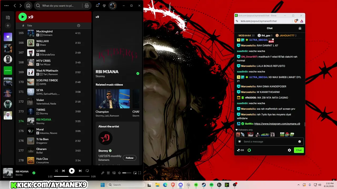Open Discord from the taskbar
Image resolution: width=337 pixels, height=189 pixels.
181,185
